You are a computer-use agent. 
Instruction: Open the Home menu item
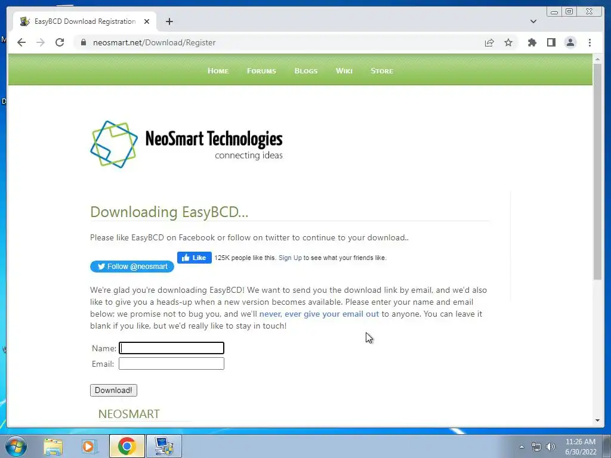(218, 71)
